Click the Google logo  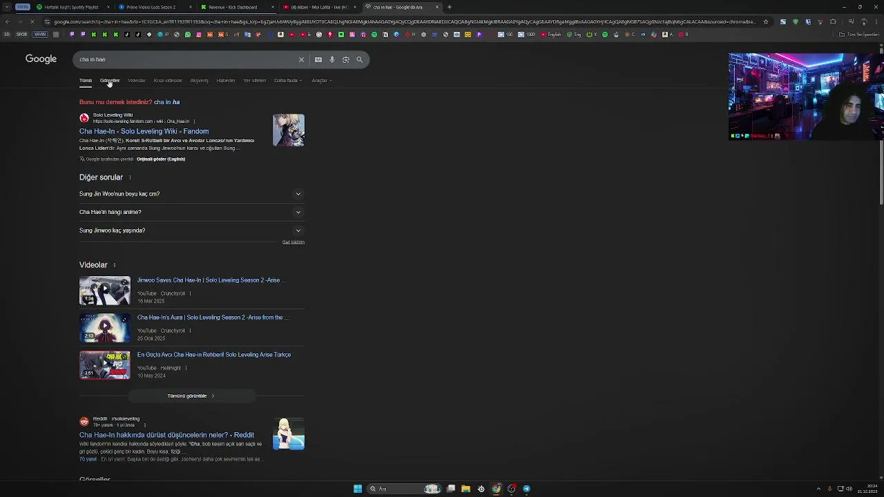coord(41,59)
